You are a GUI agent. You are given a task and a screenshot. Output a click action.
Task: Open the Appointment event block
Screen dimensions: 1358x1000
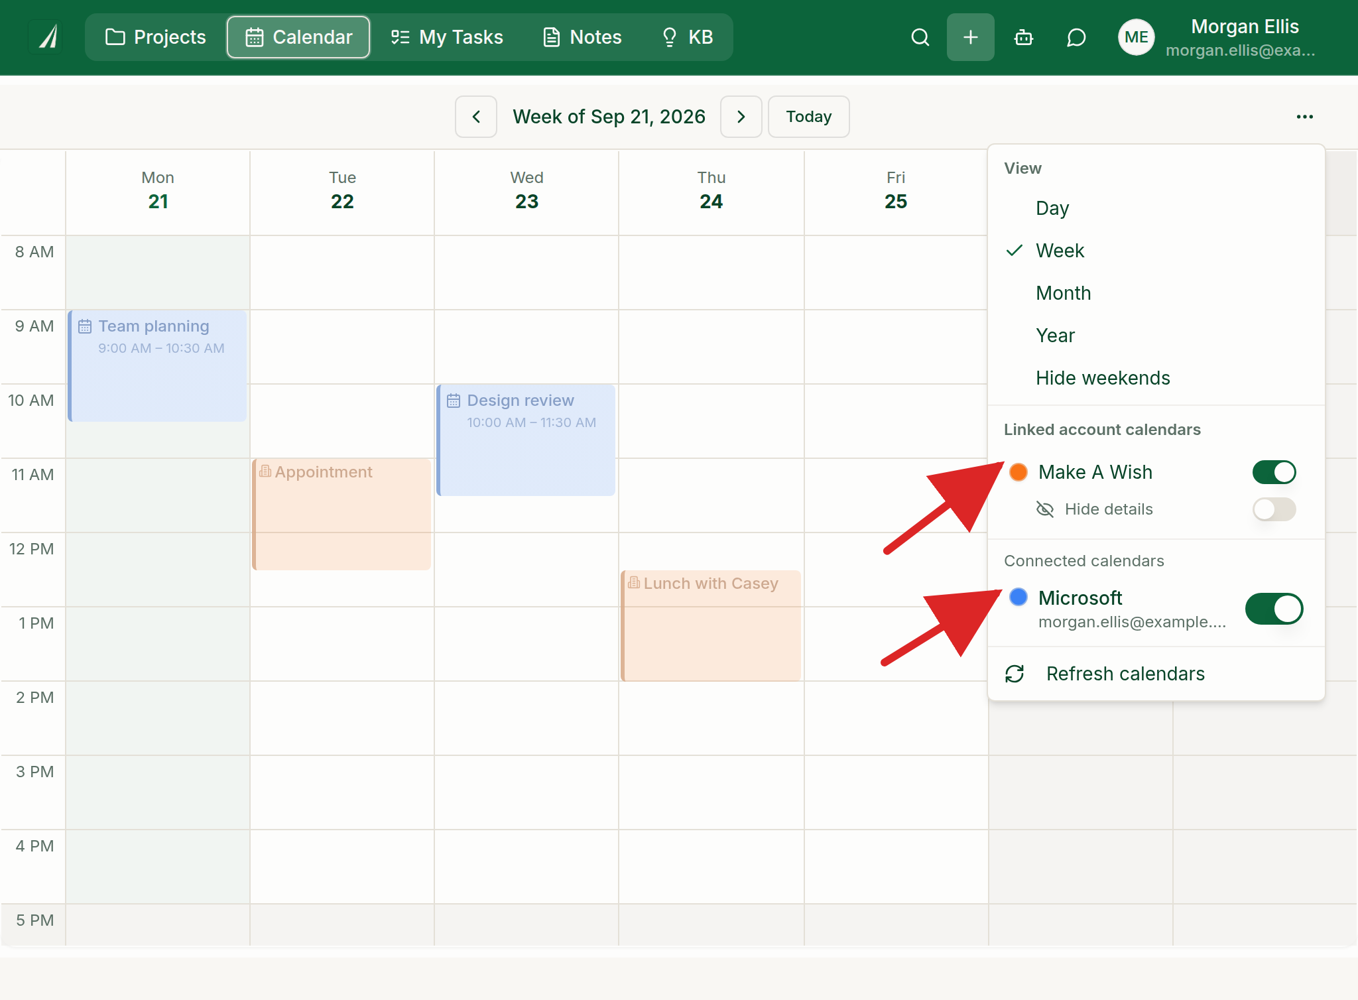pyautogui.click(x=342, y=515)
